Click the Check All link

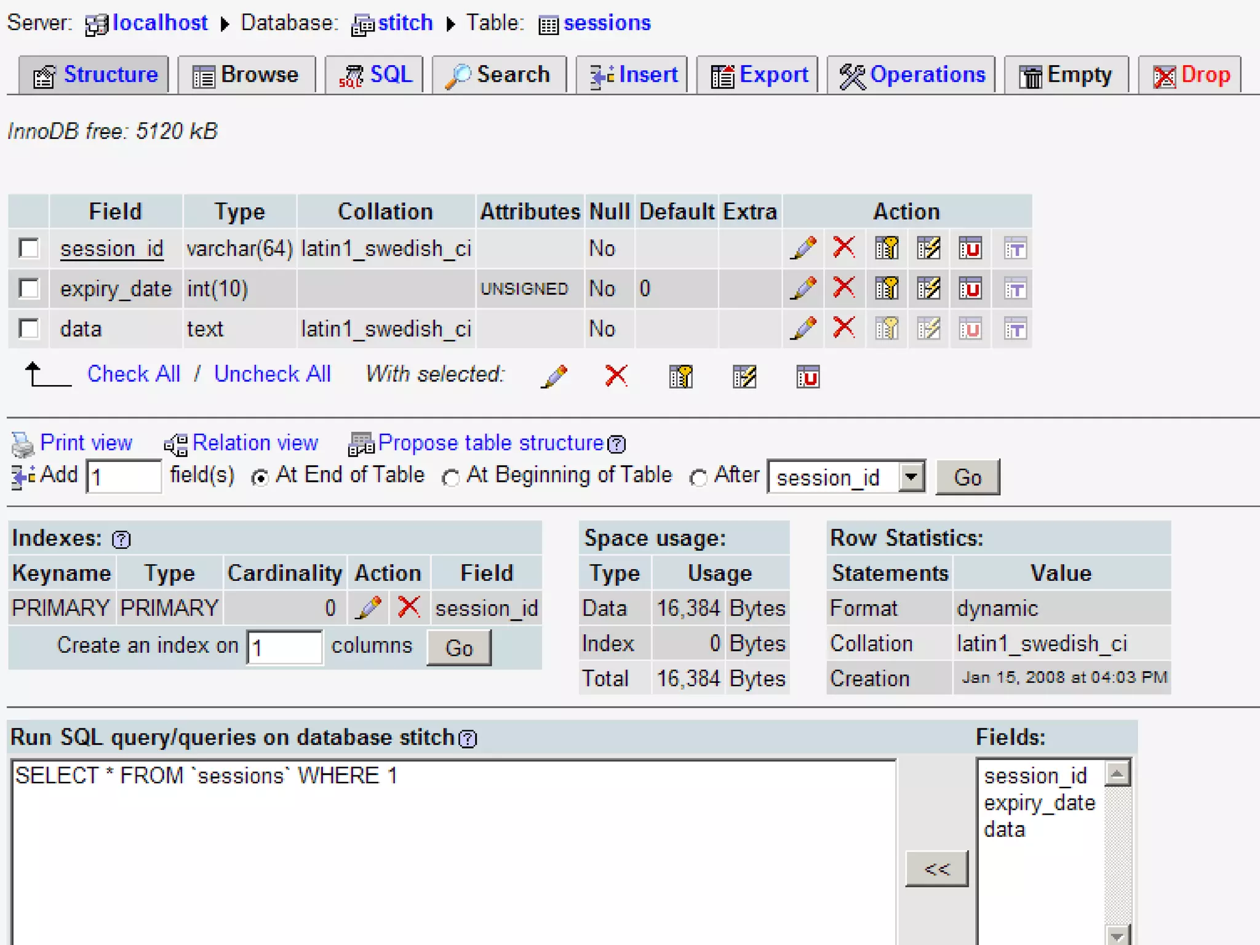pos(134,374)
